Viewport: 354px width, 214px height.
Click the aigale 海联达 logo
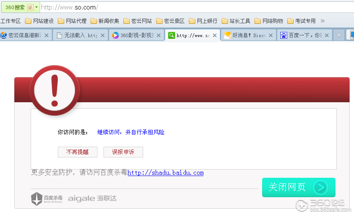point(92,198)
